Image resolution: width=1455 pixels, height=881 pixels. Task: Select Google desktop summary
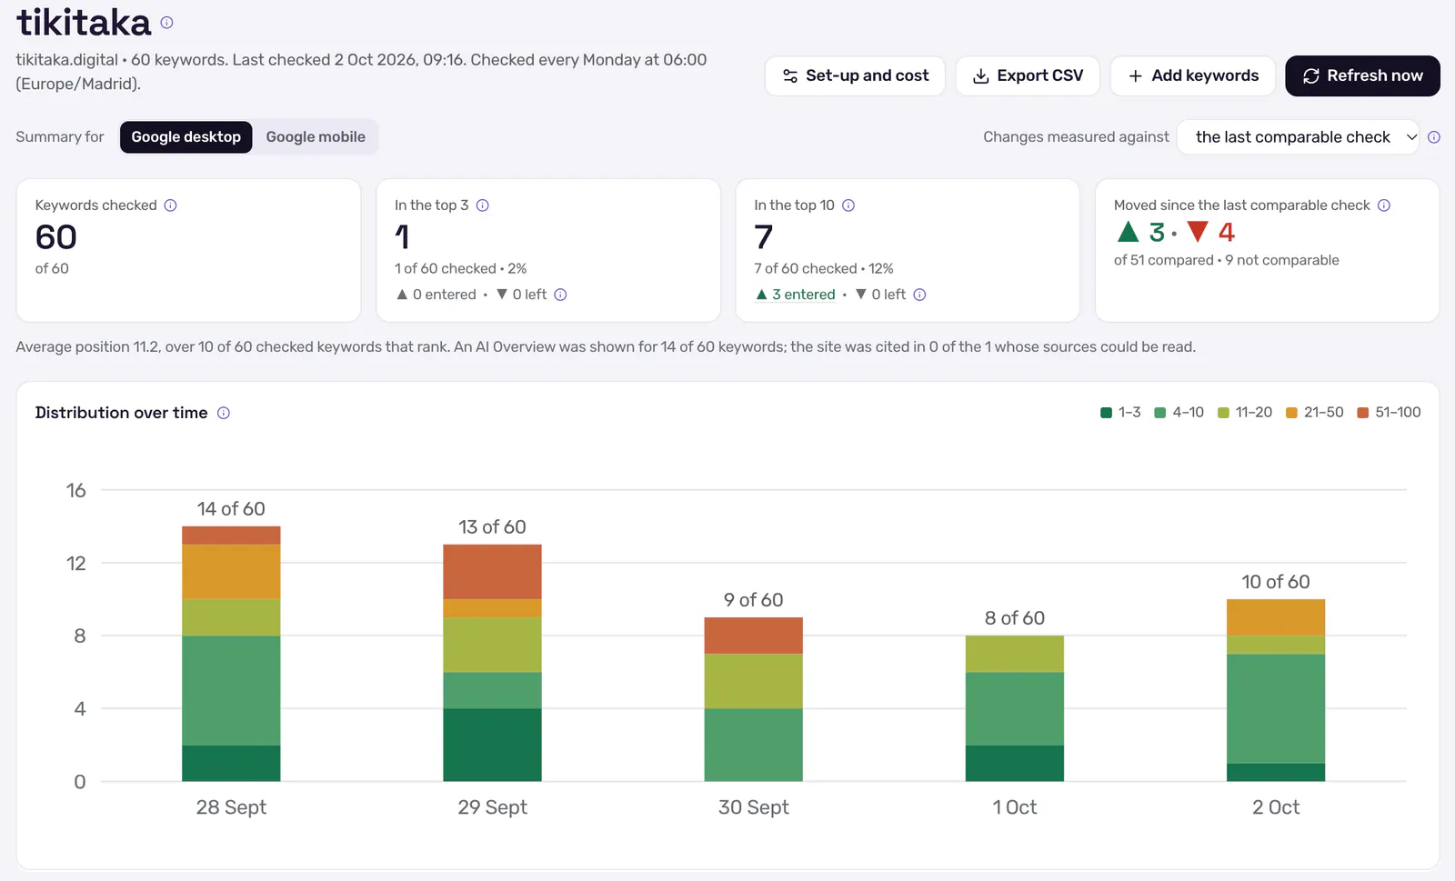186,137
